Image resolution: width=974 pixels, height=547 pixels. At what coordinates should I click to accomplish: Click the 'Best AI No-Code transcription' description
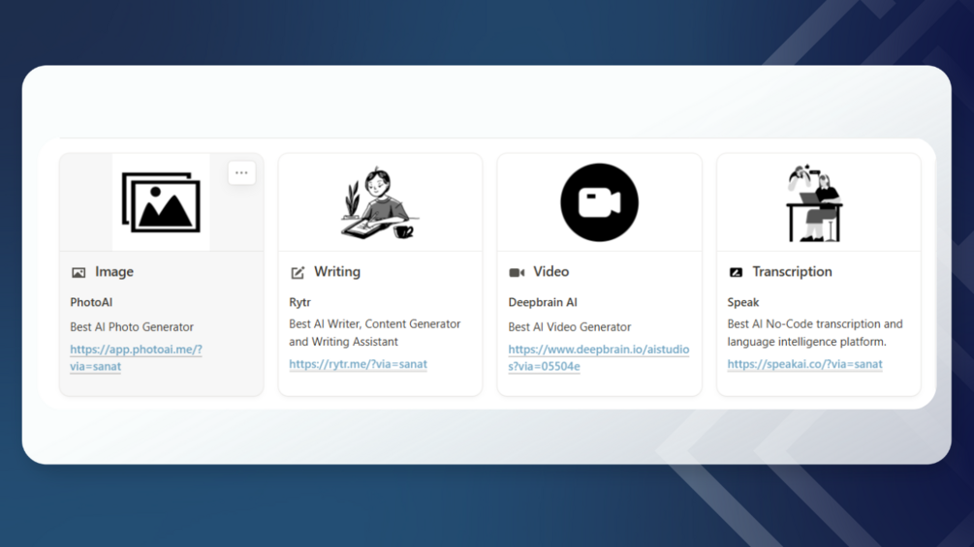[815, 332]
